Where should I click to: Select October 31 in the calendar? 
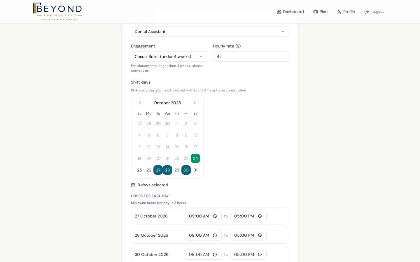(195, 170)
